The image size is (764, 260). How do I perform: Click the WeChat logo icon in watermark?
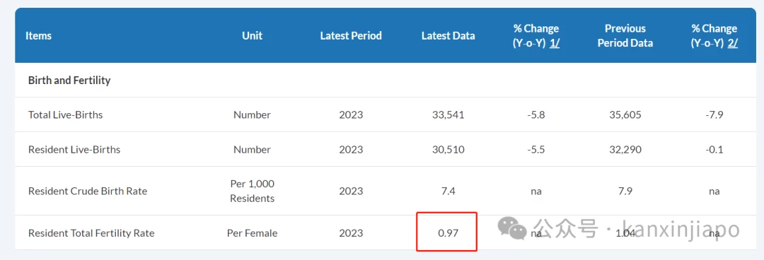511,227
